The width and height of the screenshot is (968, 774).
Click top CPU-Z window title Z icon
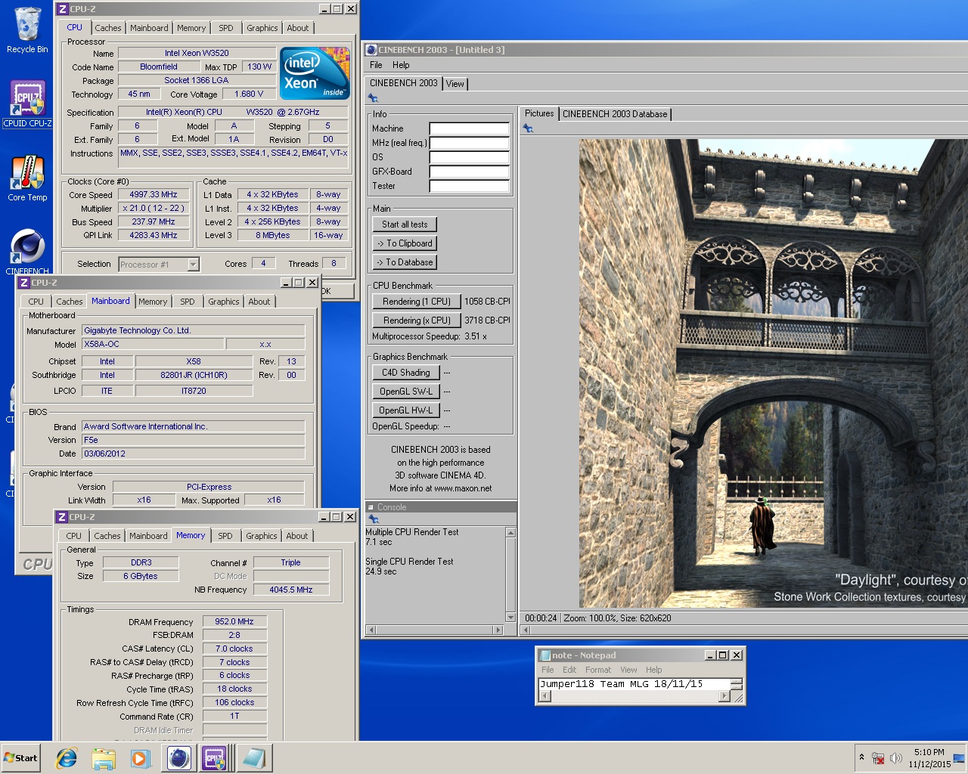tap(63, 9)
